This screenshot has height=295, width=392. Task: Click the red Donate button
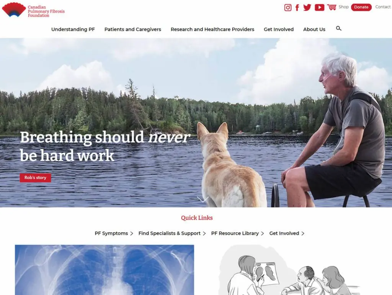pos(361,7)
